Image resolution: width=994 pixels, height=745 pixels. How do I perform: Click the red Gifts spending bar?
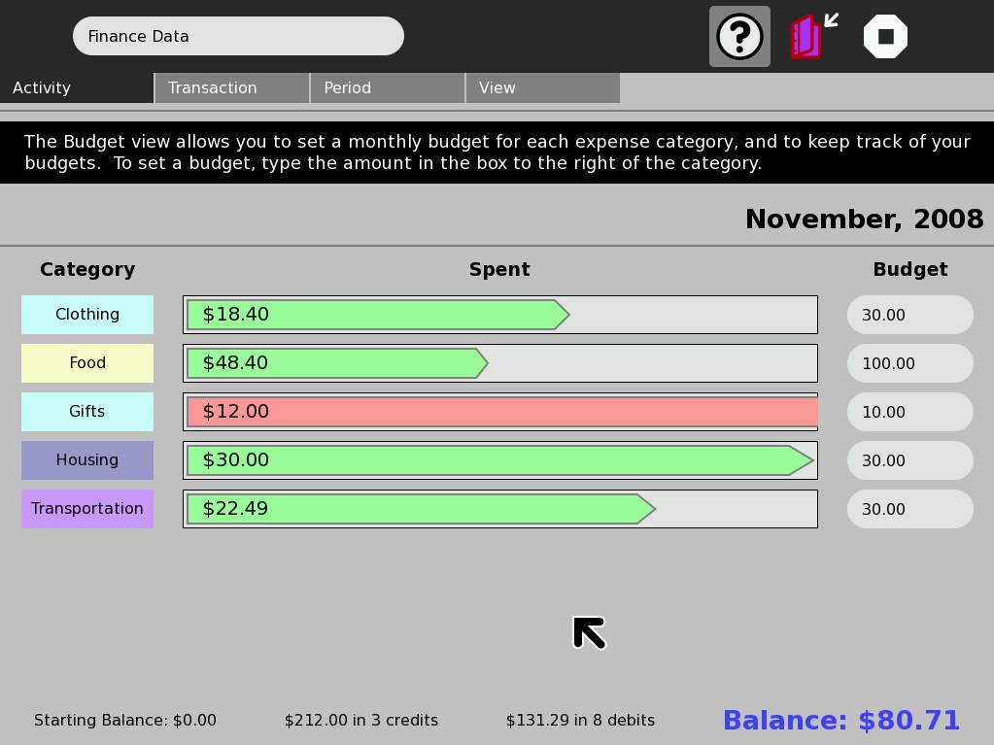pyautogui.click(x=500, y=412)
